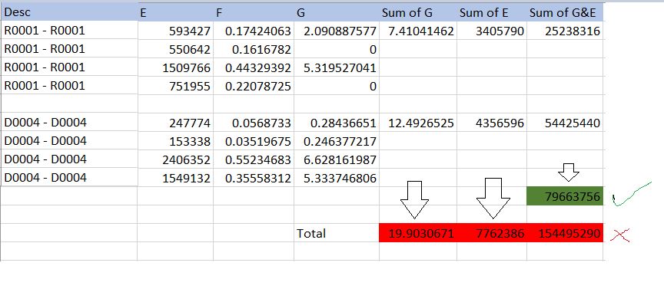Click cell with value 247774
Viewport: 664px width, 289px height.
pyautogui.click(x=175, y=123)
